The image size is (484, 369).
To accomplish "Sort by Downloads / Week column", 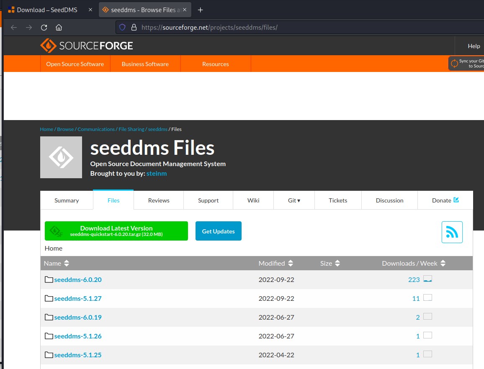I will click(x=413, y=263).
